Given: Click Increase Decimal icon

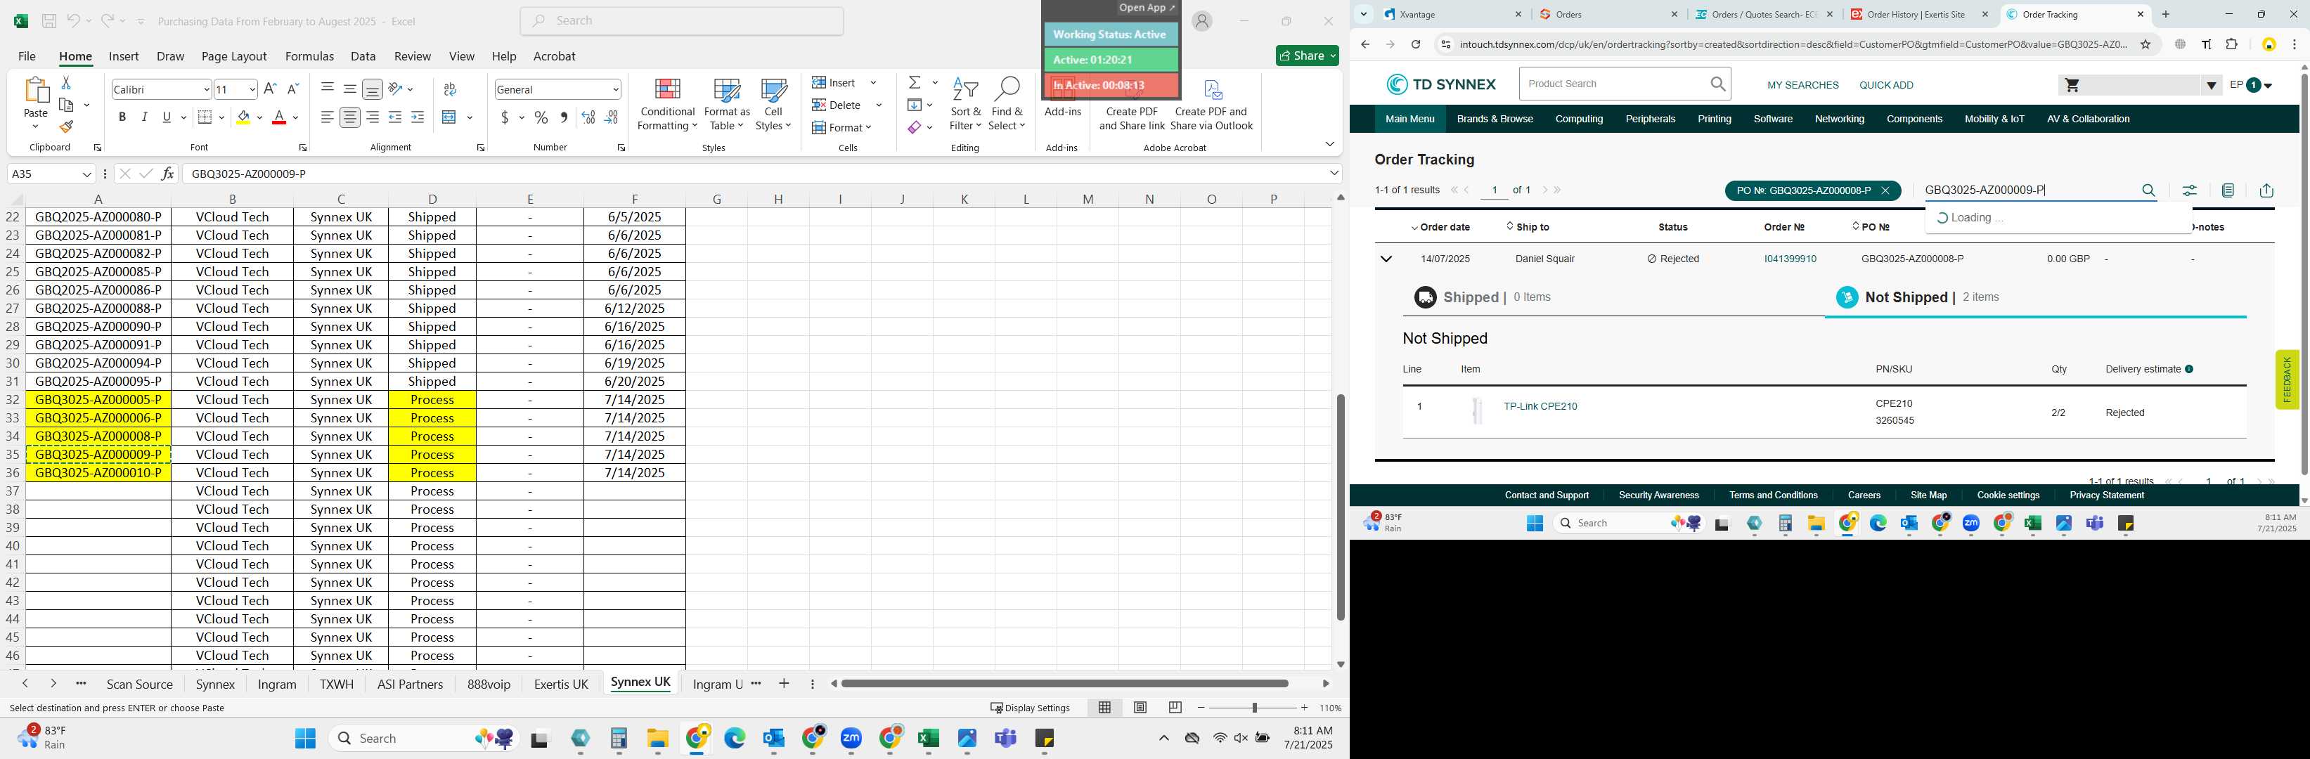Looking at the screenshot, I should (588, 117).
